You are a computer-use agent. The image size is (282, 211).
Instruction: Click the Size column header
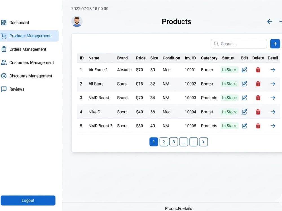point(154,58)
